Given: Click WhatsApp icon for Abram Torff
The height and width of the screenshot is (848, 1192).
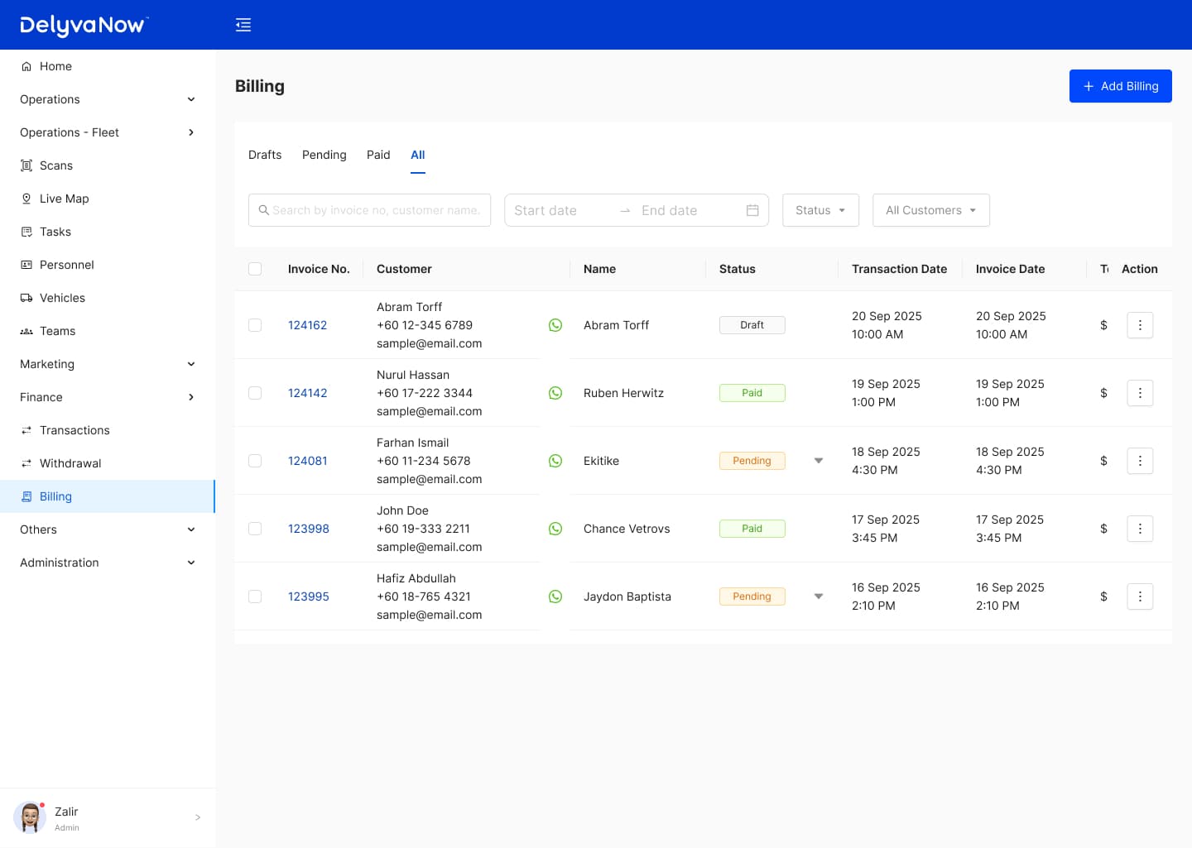Looking at the screenshot, I should [x=555, y=325].
